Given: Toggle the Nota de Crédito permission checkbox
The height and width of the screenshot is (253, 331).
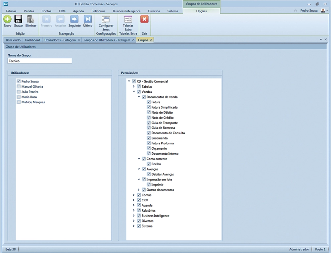Looking at the screenshot, I should pos(149,118).
